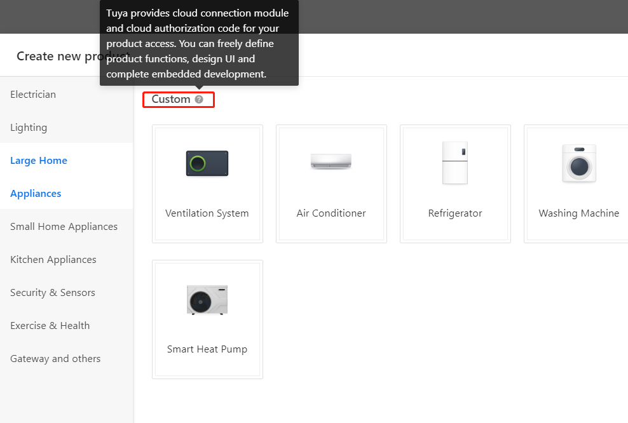Switch to the Lighting category
The height and width of the screenshot is (423, 628).
(29, 128)
